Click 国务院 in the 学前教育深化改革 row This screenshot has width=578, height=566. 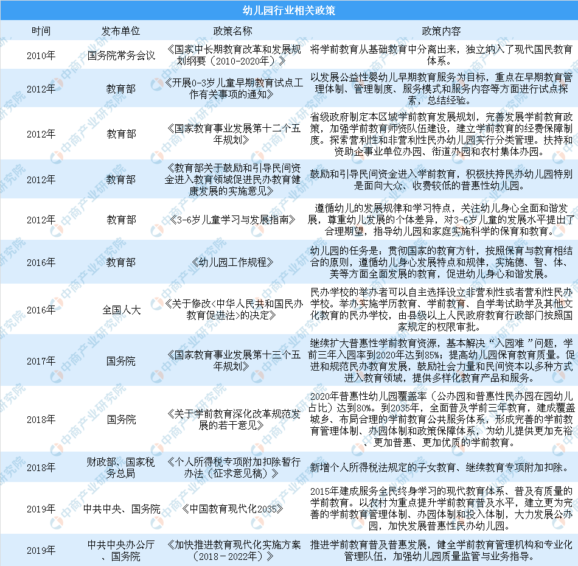coord(121,419)
